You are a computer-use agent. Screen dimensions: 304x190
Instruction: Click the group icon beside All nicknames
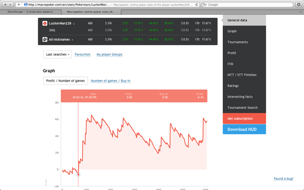(x=45, y=39)
